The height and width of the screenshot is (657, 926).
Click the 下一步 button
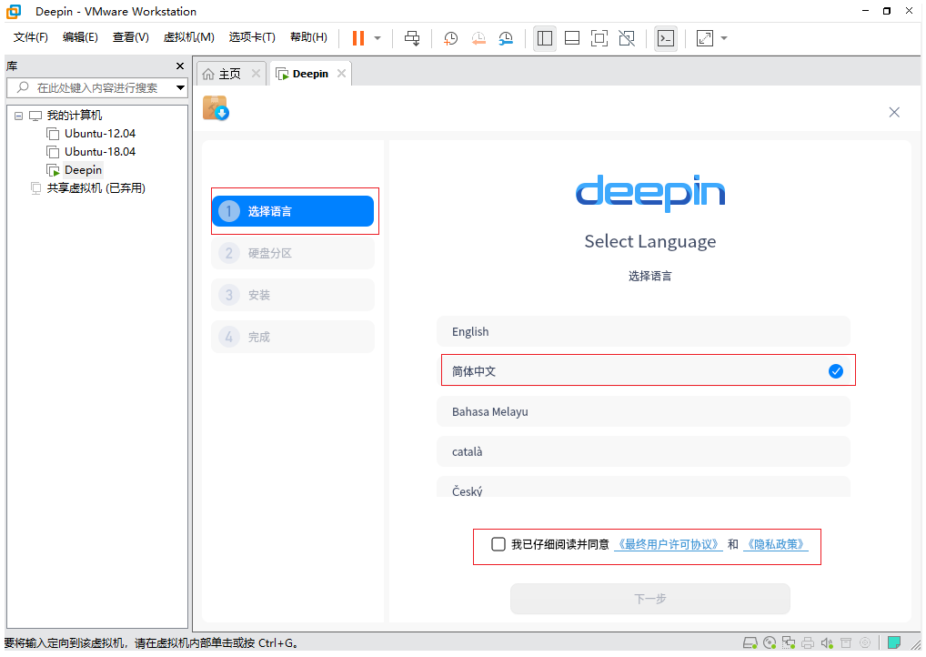point(650,599)
